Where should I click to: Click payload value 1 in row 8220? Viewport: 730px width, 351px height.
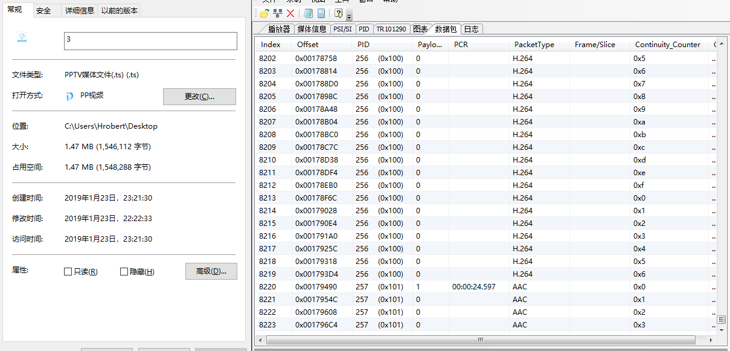pyautogui.click(x=418, y=287)
